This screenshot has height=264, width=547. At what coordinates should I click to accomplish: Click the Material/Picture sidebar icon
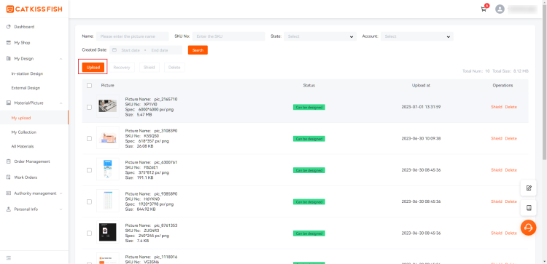[9, 103]
